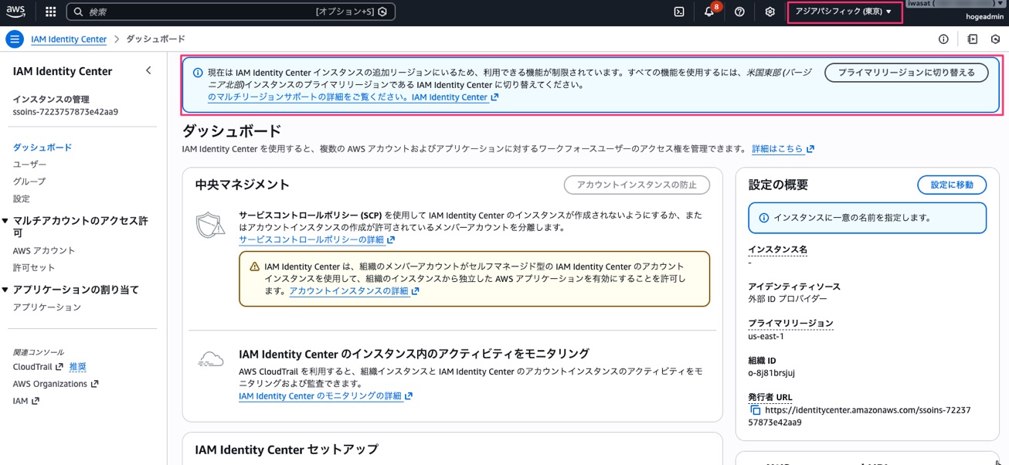
Task: Open the info panel icon in breadcrumb bar
Action: [x=943, y=39]
